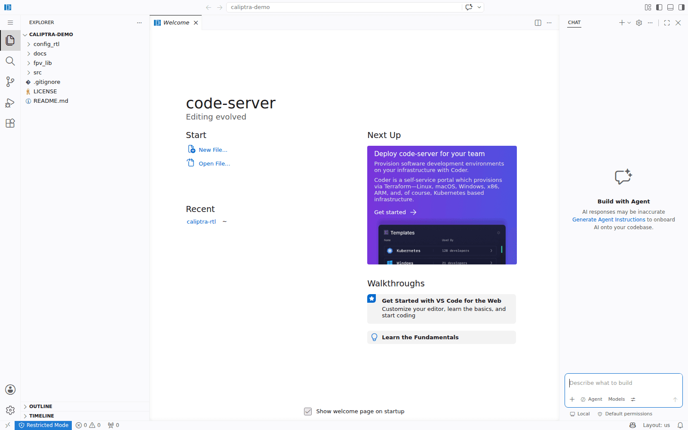Open the Extensions view
The width and height of the screenshot is (688, 430).
[x=10, y=123]
